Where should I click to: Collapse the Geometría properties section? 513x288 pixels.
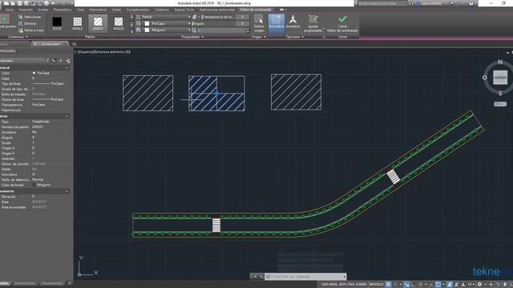pos(67,191)
